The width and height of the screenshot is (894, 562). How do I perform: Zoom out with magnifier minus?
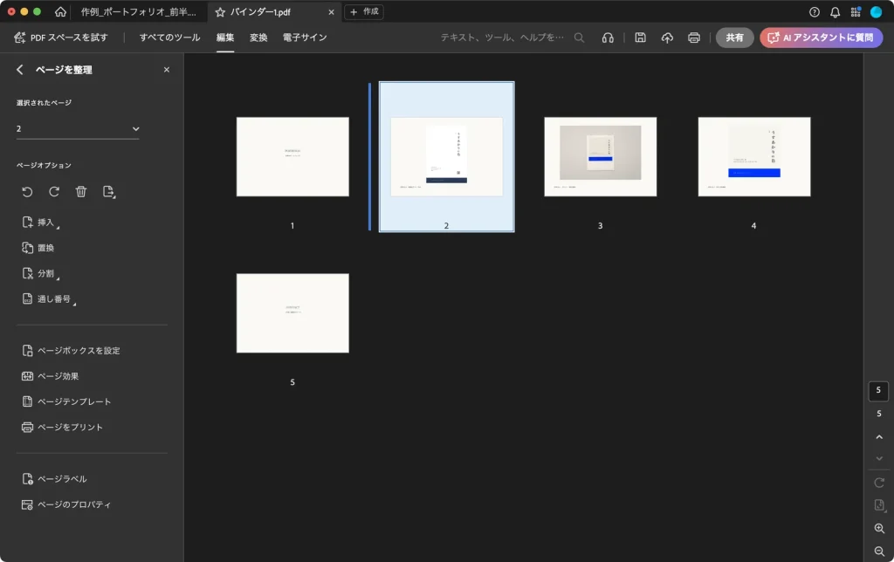click(879, 552)
